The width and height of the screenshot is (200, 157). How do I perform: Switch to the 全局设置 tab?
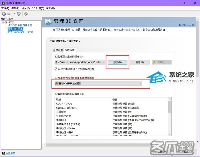(x=58, y=50)
